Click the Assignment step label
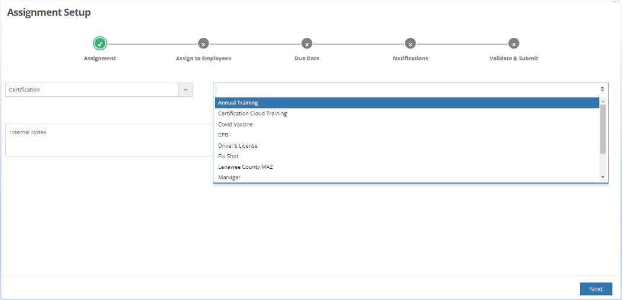Image resolution: width=623 pixels, height=300 pixels. [x=100, y=58]
